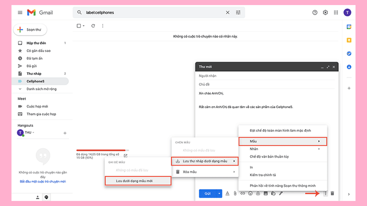
Task: Discard draft with the trash icon
Action: click(x=333, y=194)
